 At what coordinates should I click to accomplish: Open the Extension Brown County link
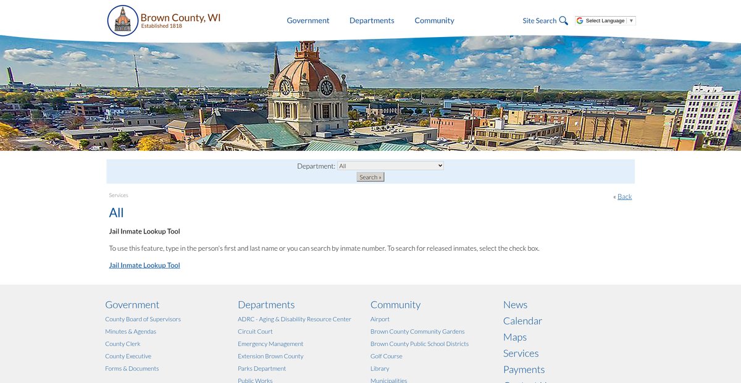point(270,356)
